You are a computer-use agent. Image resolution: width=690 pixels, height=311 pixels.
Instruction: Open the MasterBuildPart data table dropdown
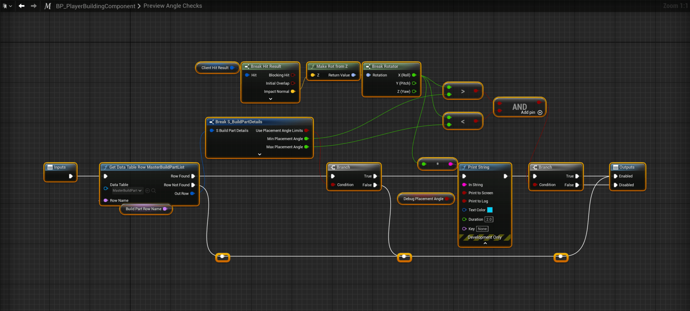[x=127, y=191]
